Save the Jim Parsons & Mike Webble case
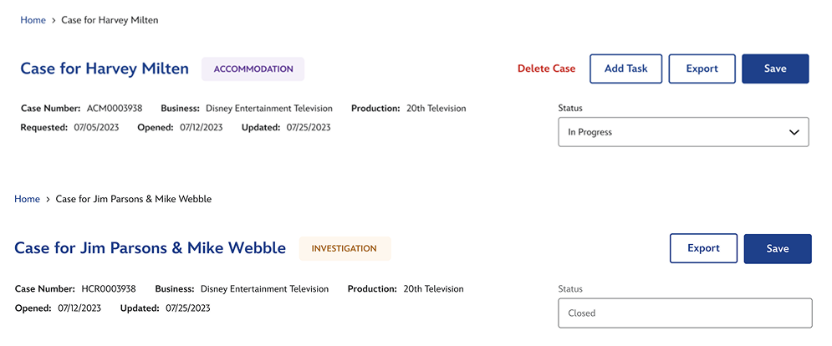The image size is (832, 346). pyautogui.click(x=778, y=248)
